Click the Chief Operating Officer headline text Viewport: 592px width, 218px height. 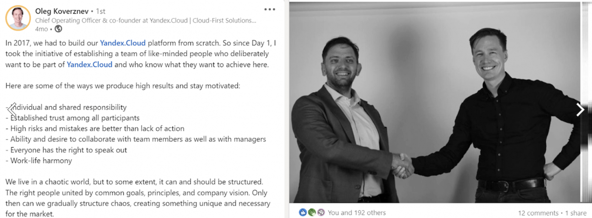145,21
